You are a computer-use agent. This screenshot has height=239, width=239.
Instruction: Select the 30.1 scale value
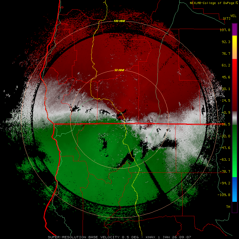click(x=226, y=89)
